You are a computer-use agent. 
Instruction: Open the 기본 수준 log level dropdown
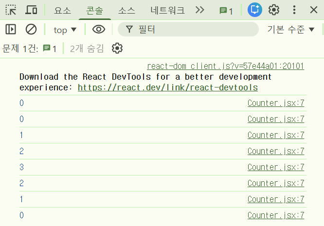(x=291, y=30)
